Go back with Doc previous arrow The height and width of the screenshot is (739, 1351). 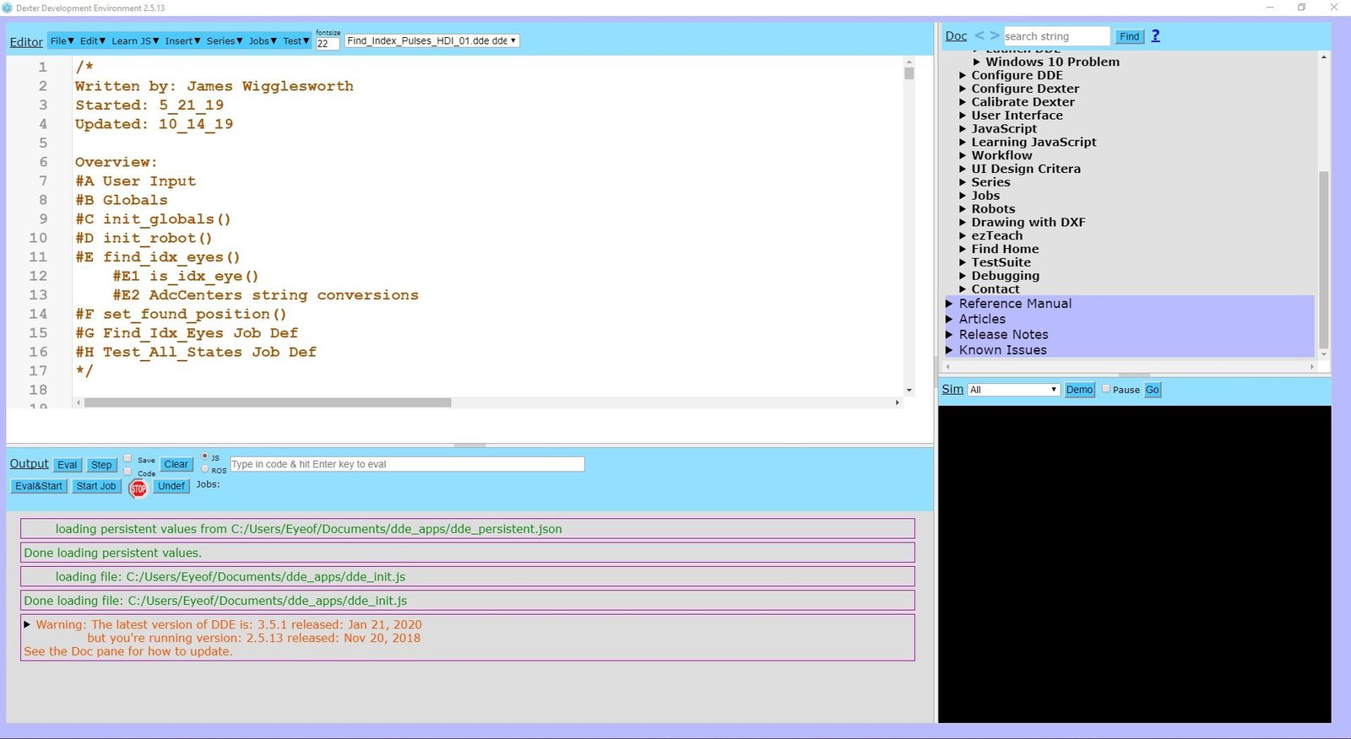(979, 35)
